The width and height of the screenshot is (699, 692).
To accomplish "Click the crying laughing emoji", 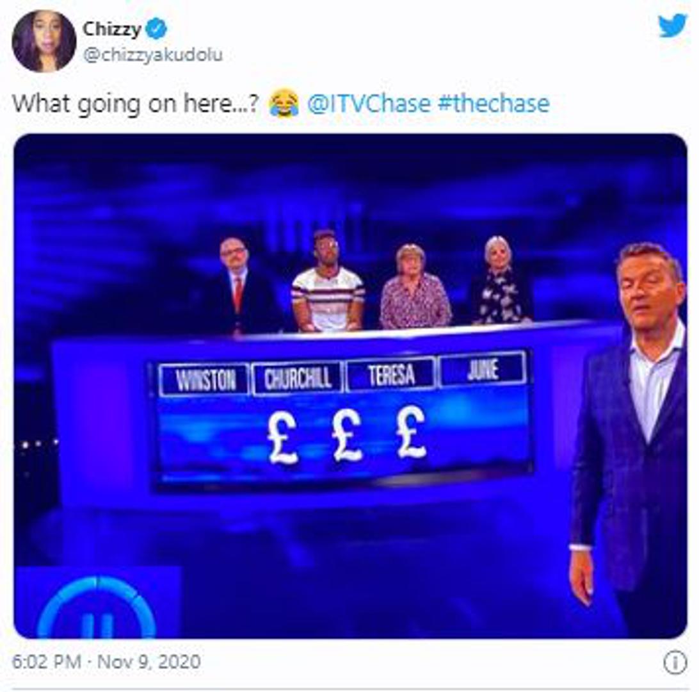I will (284, 103).
